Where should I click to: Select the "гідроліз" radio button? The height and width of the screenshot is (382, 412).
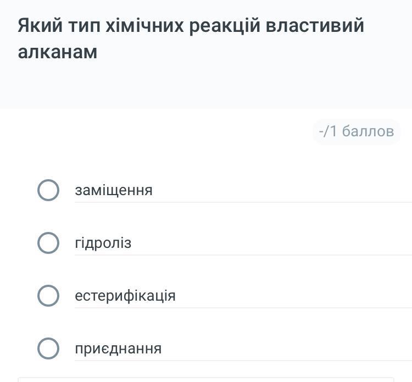tap(48, 243)
